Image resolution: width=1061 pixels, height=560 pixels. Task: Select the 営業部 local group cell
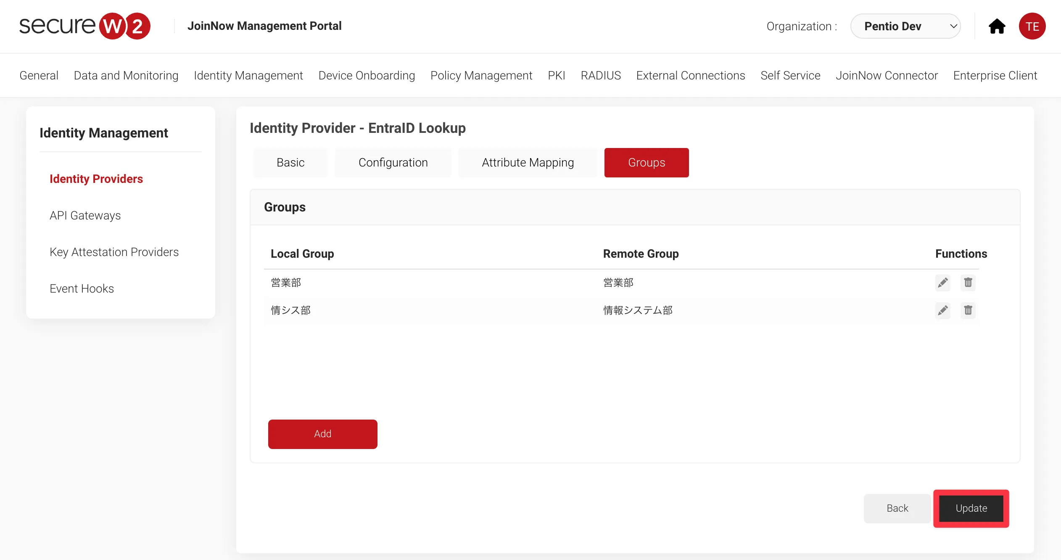coord(286,283)
